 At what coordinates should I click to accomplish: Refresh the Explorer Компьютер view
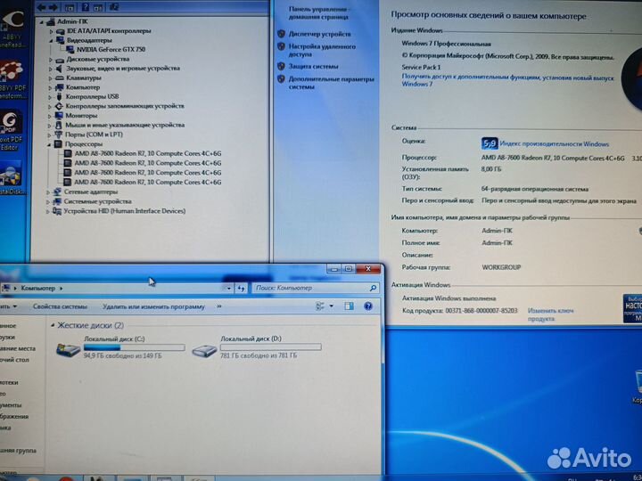241,289
